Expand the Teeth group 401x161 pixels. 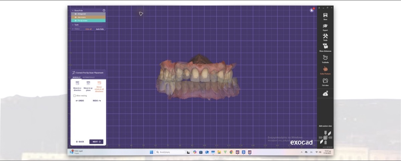tap(73, 25)
